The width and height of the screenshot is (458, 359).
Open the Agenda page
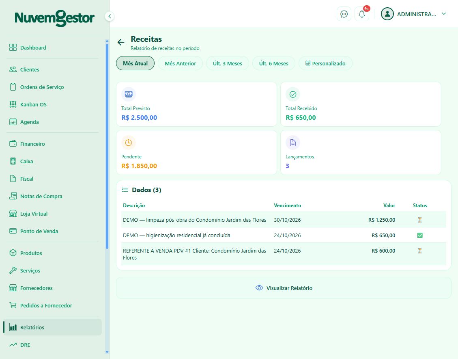53,122
